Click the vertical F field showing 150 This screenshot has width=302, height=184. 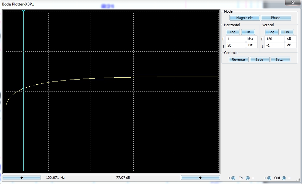tap(274, 39)
